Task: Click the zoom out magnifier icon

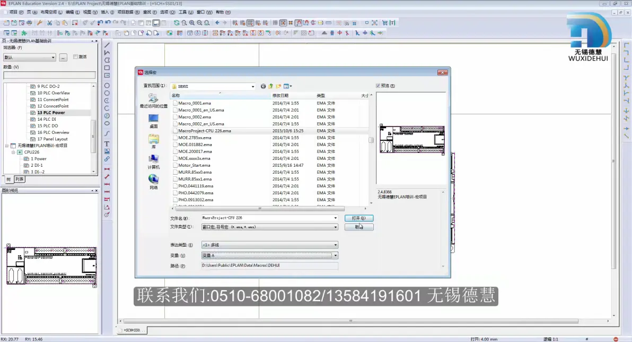Action: click(x=199, y=23)
